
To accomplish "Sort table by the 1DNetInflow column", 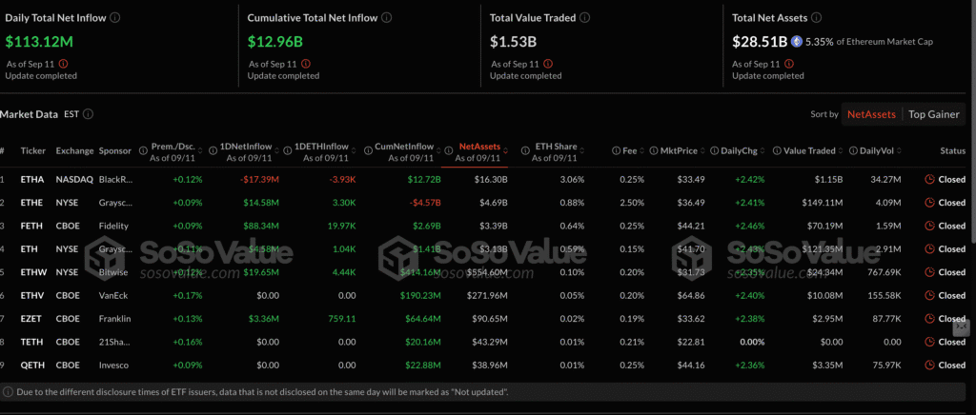I will (x=246, y=148).
